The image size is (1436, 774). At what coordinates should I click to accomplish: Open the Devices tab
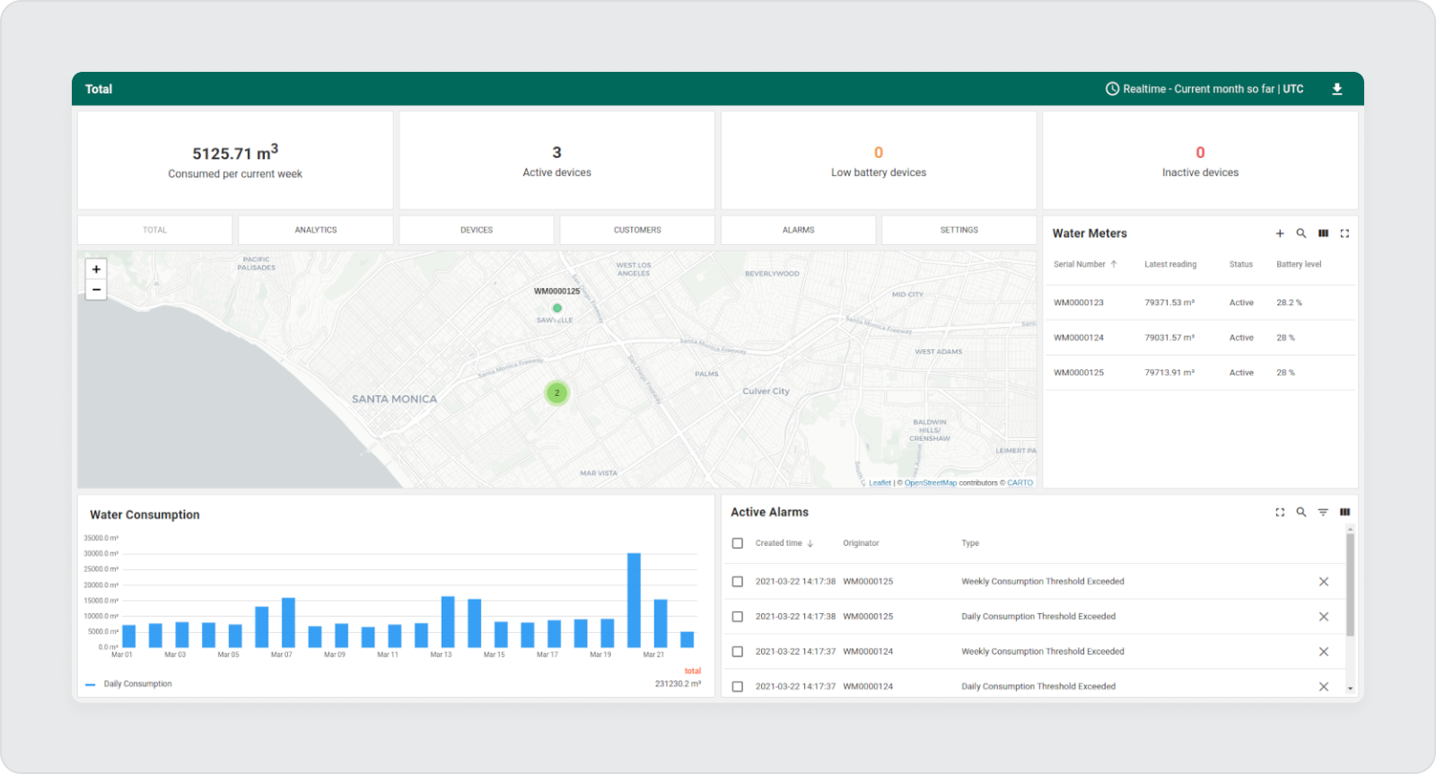pos(477,230)
